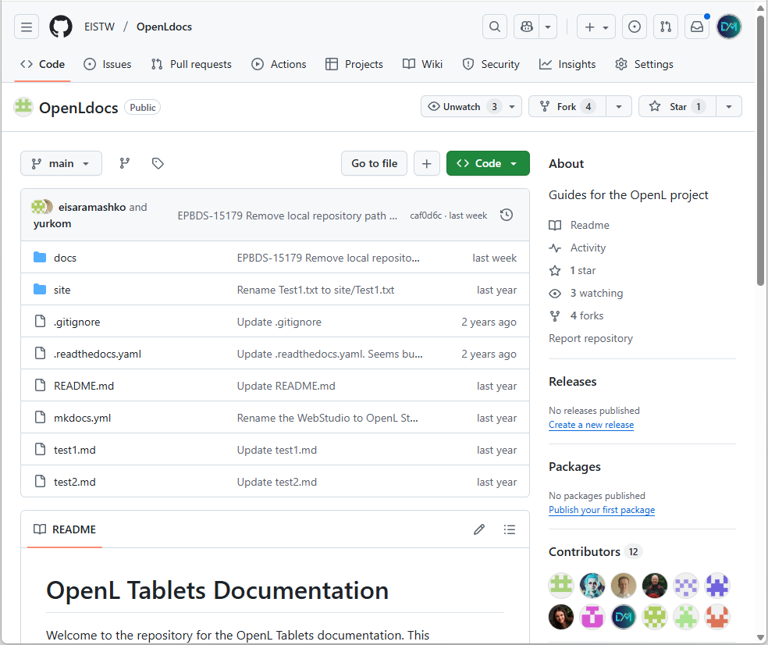Screen dimensions: 768x645
Task: Open the .gitignore file
Action: (x=77, y=322)
